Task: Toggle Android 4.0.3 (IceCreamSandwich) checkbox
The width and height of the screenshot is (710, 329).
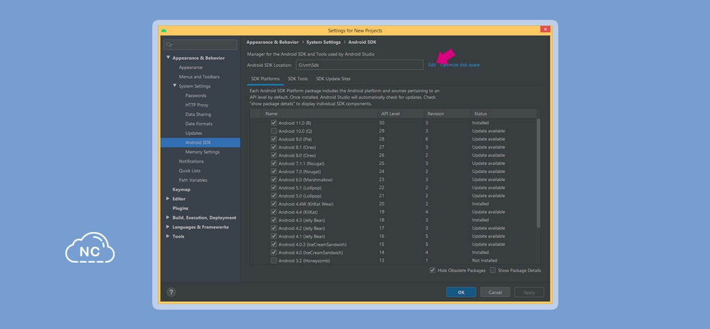Action: [274, 244]
